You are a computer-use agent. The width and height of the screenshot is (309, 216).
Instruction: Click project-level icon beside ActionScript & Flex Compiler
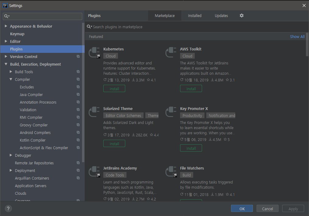coord(78,148)
